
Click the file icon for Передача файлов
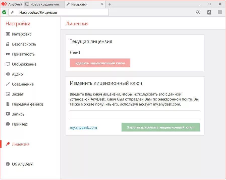point(8,104)
